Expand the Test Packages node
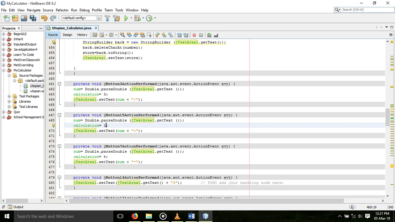This screenshot has width=395, height=222. 9,96
